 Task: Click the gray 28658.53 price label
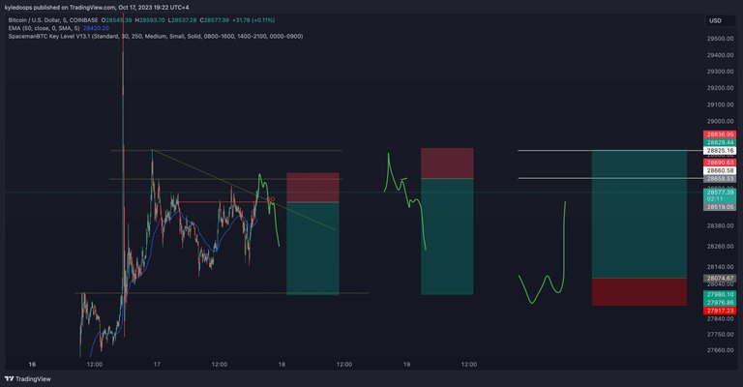point(720,179)
